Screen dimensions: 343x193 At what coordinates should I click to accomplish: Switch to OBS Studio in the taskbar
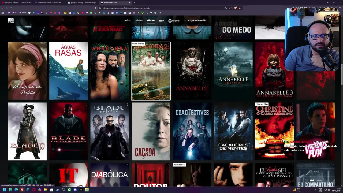pos(63,190)
